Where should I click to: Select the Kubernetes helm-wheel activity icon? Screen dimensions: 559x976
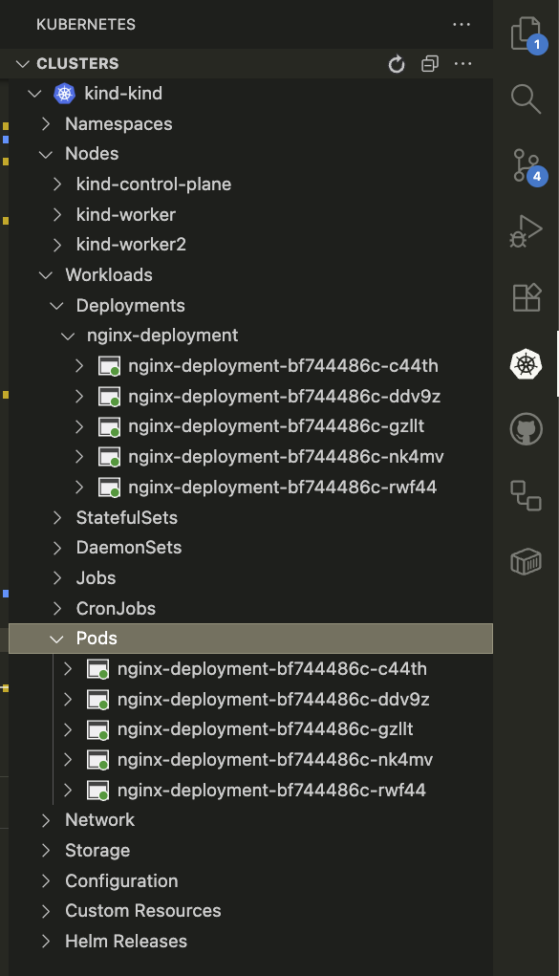pos(526,363)
